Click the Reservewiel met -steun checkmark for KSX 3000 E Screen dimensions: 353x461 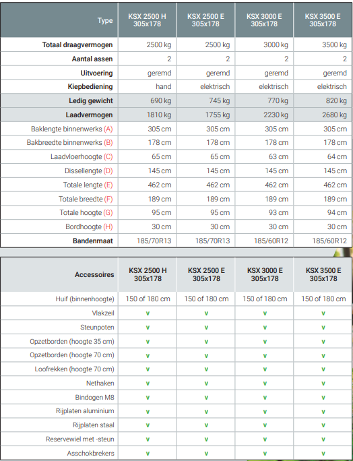pos(265,439)
